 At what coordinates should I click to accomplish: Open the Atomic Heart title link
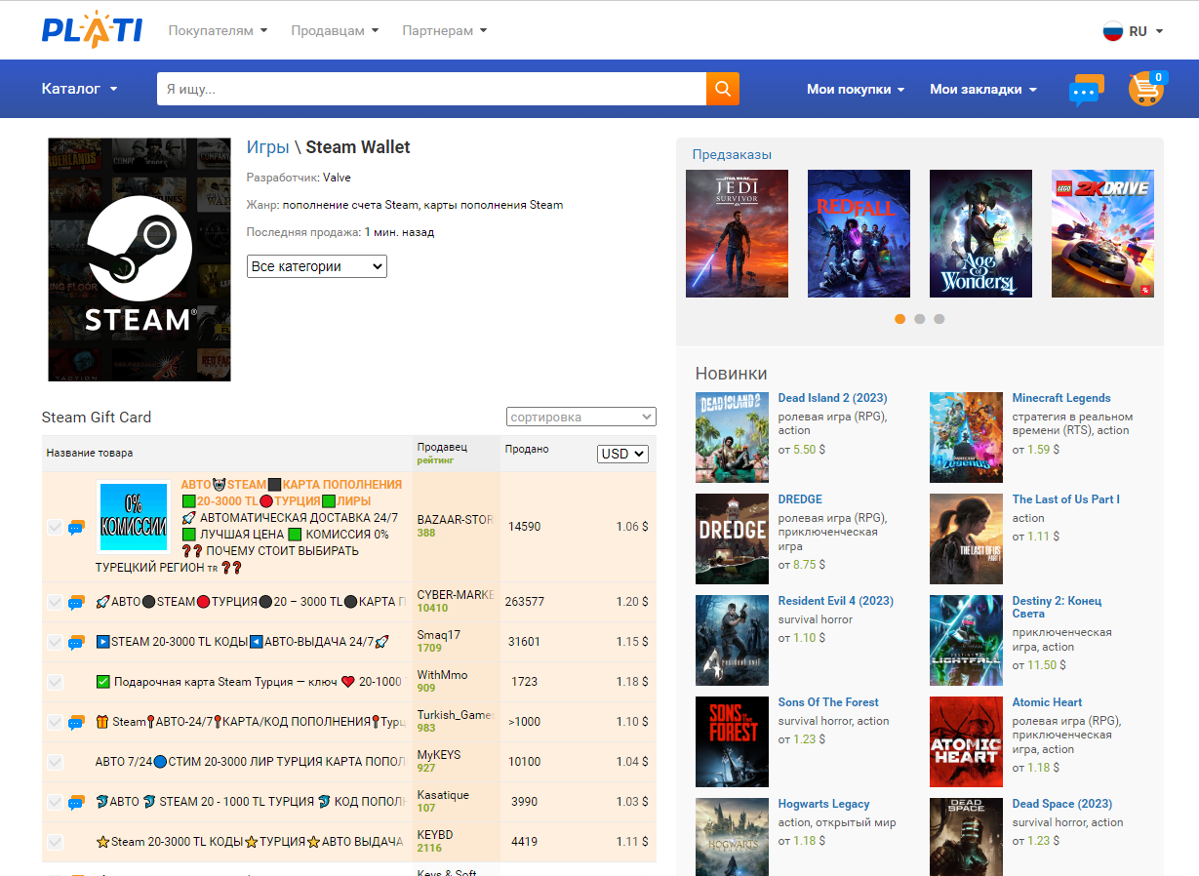click(x=1048, y=702)
